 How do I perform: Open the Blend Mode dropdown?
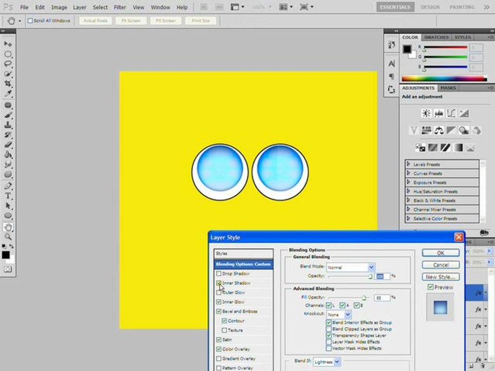pos(351,267)
